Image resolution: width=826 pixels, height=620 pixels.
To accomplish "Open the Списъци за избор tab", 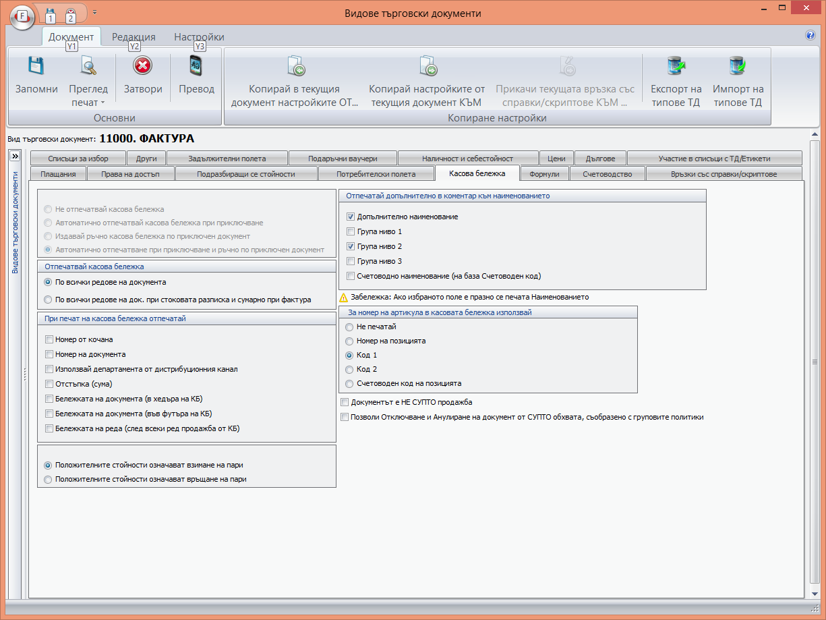I will click(78, 159).
